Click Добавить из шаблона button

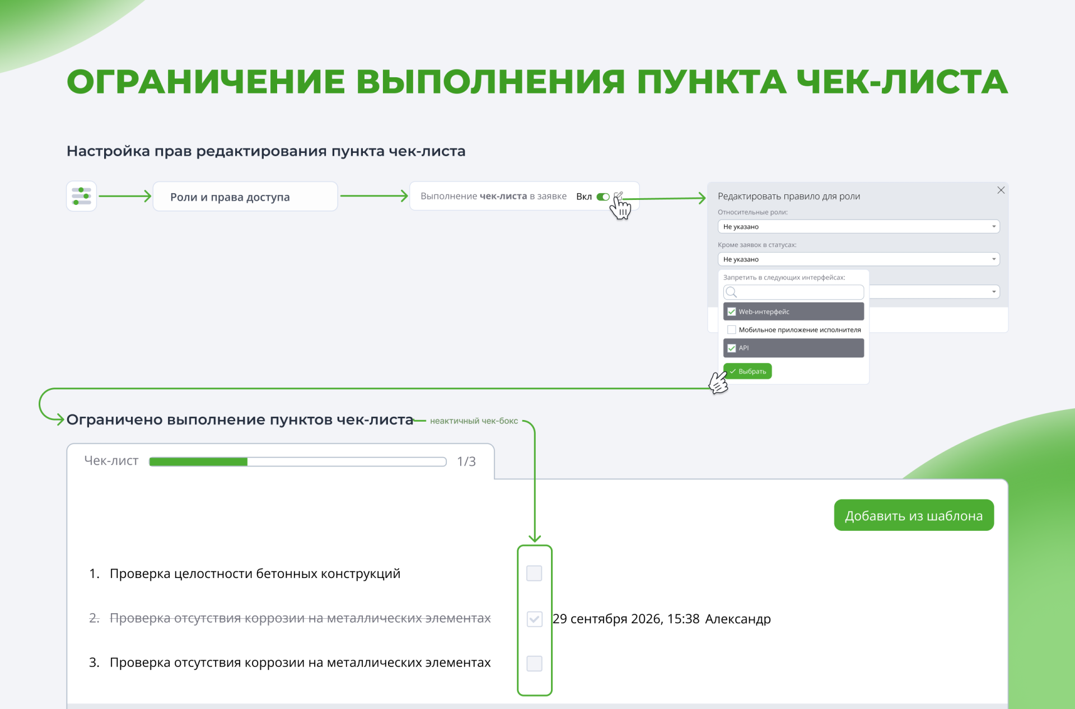[x=914, y=515]
